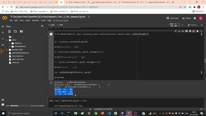Star the notebook title
Viewport: 206px width, 116px height.
pyautogui.click(x=89, y=17)
